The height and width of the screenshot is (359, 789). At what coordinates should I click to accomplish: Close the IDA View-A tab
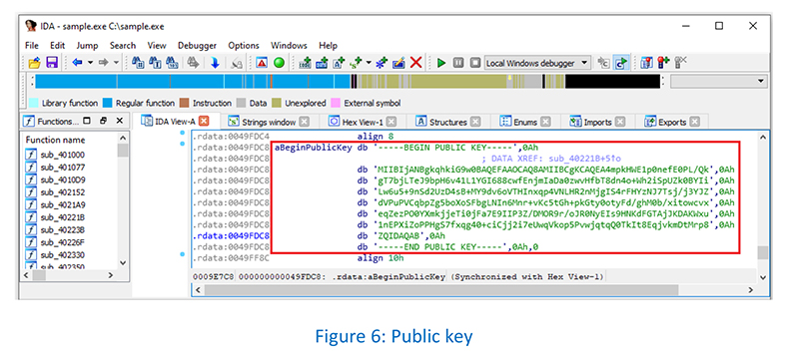tap(204, 121)
